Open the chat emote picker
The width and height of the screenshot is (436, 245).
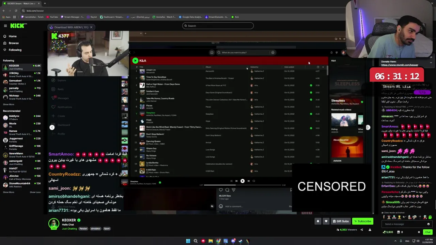[x=429, y=224]
